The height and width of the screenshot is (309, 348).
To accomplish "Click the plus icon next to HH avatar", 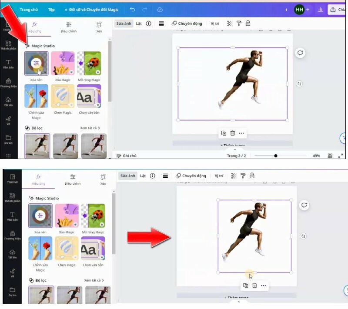I will tap(308, 9).
